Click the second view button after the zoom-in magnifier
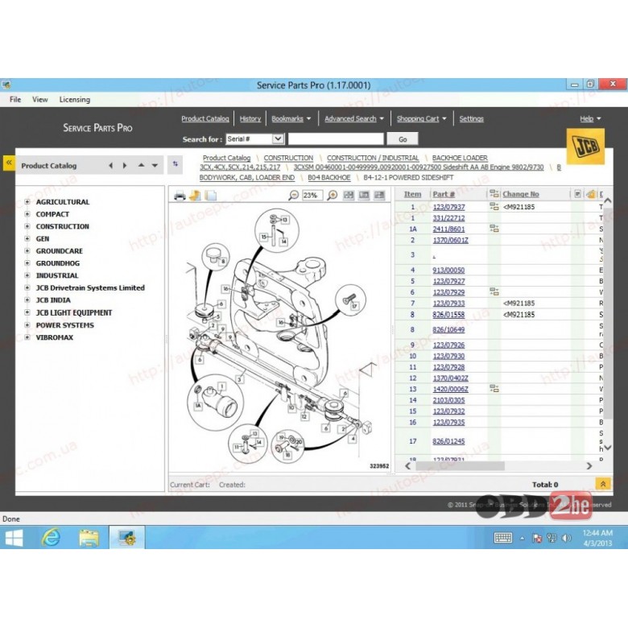 (x=364, y=195)
